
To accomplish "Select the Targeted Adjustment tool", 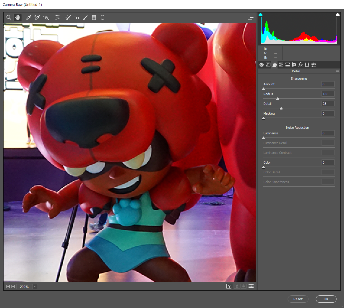I will coord(46,17).
